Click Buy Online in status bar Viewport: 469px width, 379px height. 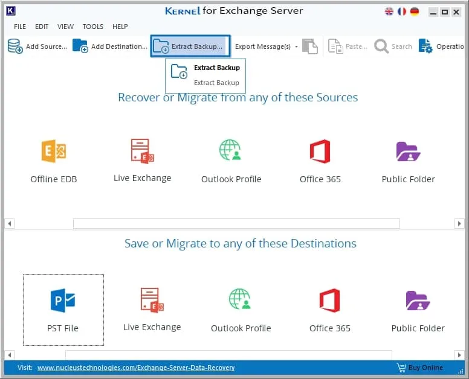pos(420,368)
